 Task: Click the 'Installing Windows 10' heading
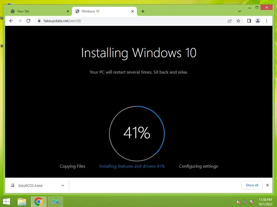point(139,53)
